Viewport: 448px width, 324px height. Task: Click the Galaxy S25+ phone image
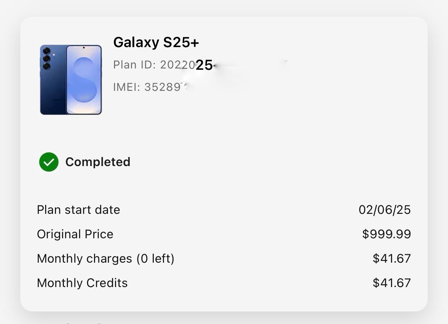point(71,80)
